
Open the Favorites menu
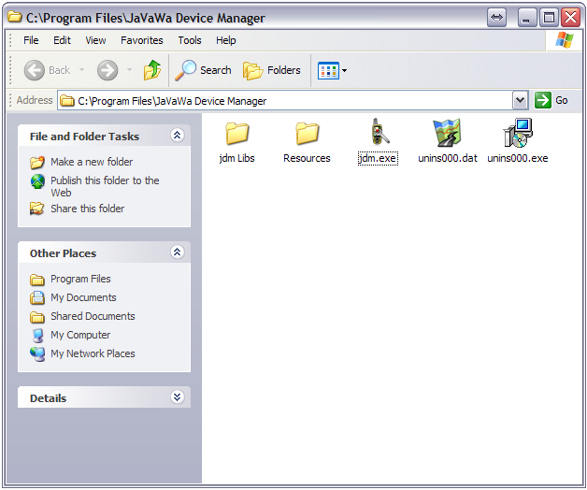point(141,40)
